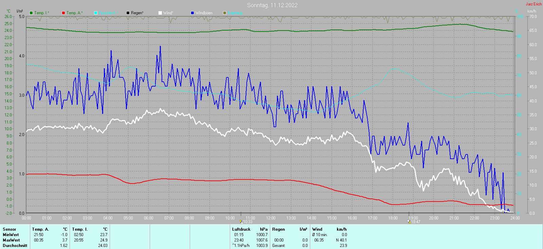Click the green Temp. I. legend square
The width and height of the screenshot is (543, 249).
pyautogui.click(x=31, y=13)
